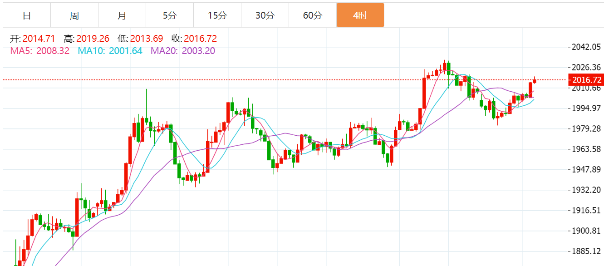Switch to the 60分 interval tab
The image size is (604, 266).
click(313, 15)
